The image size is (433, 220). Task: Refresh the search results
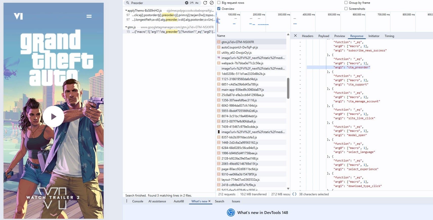[x=205, y=3]
